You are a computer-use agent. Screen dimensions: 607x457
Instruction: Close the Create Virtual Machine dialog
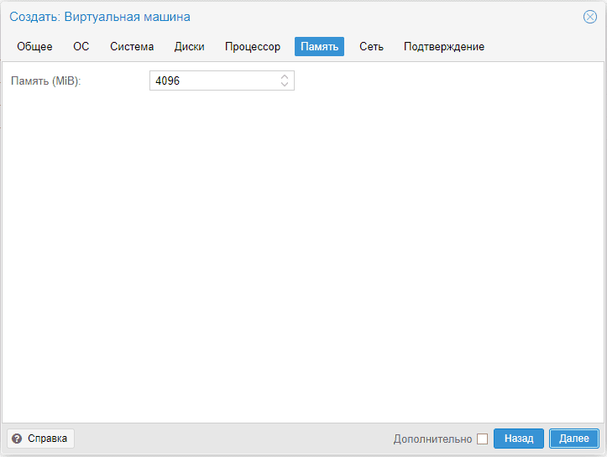pyautogui.click(x=590, y=17)
